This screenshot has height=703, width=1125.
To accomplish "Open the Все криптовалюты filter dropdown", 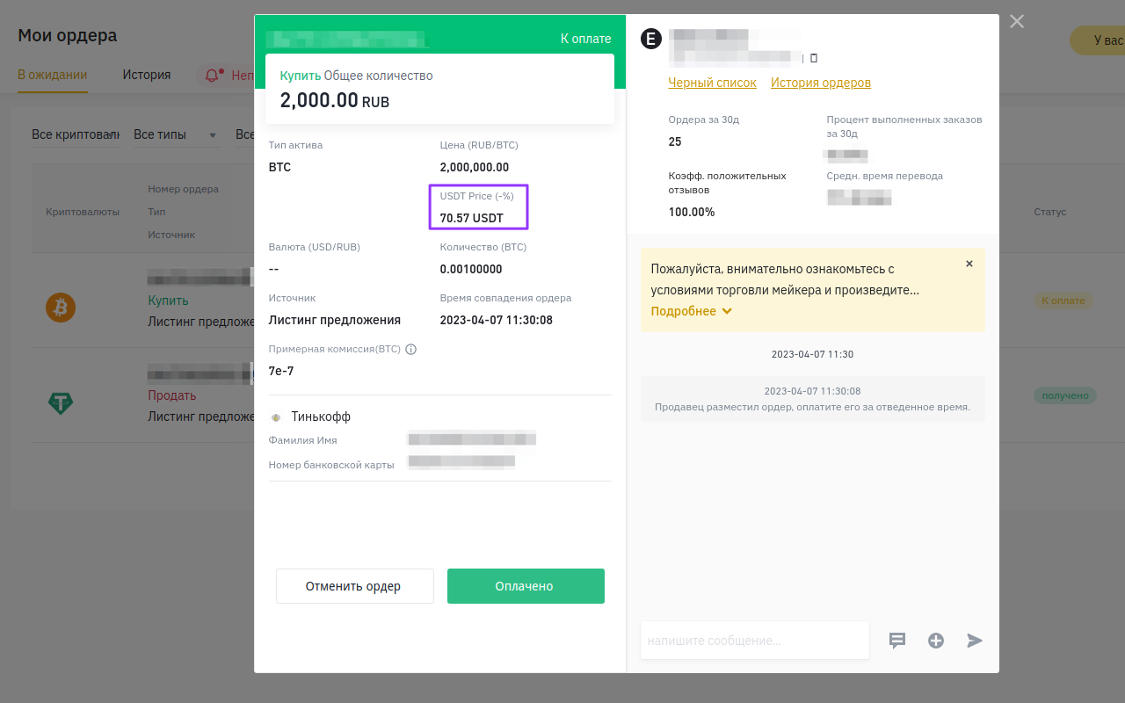I will pos(75,134).
